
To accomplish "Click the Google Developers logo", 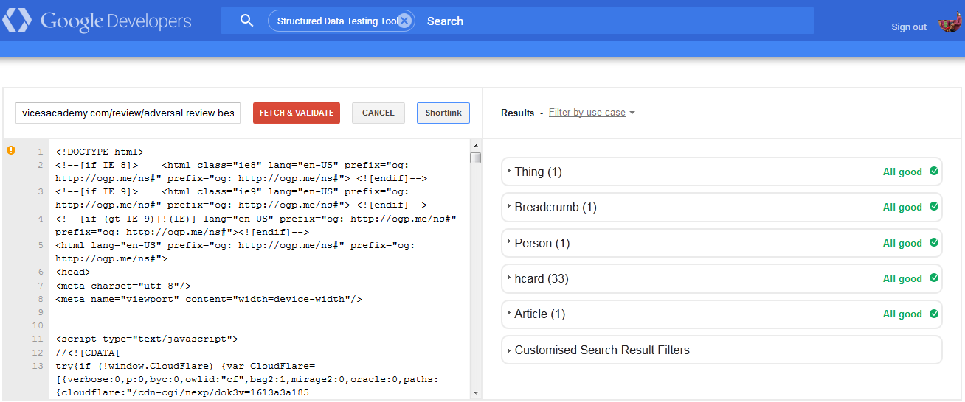I will pos(97,21).
